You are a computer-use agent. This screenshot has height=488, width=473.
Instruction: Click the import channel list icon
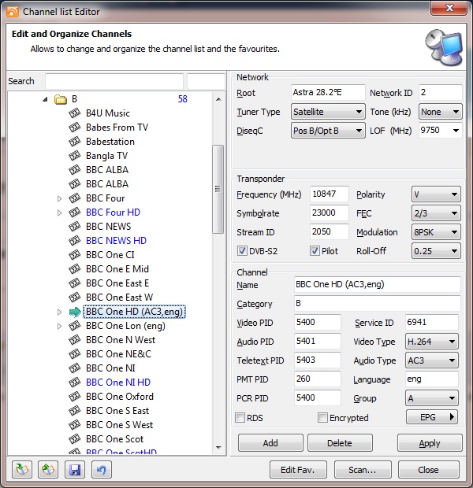22,470
